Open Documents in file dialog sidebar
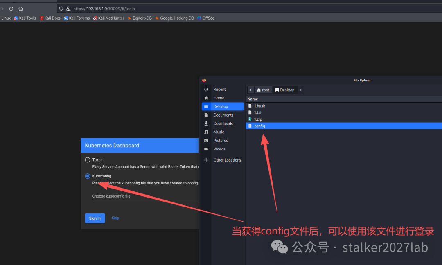 click(x=223, y=115)
